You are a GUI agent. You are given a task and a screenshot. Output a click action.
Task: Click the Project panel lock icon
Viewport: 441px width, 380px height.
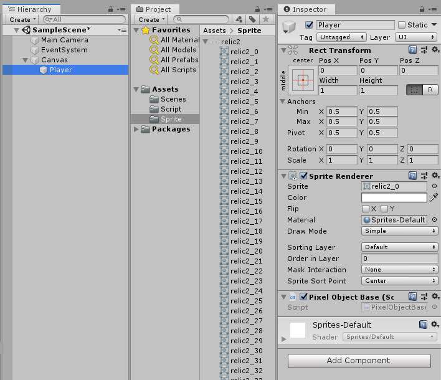257,9
